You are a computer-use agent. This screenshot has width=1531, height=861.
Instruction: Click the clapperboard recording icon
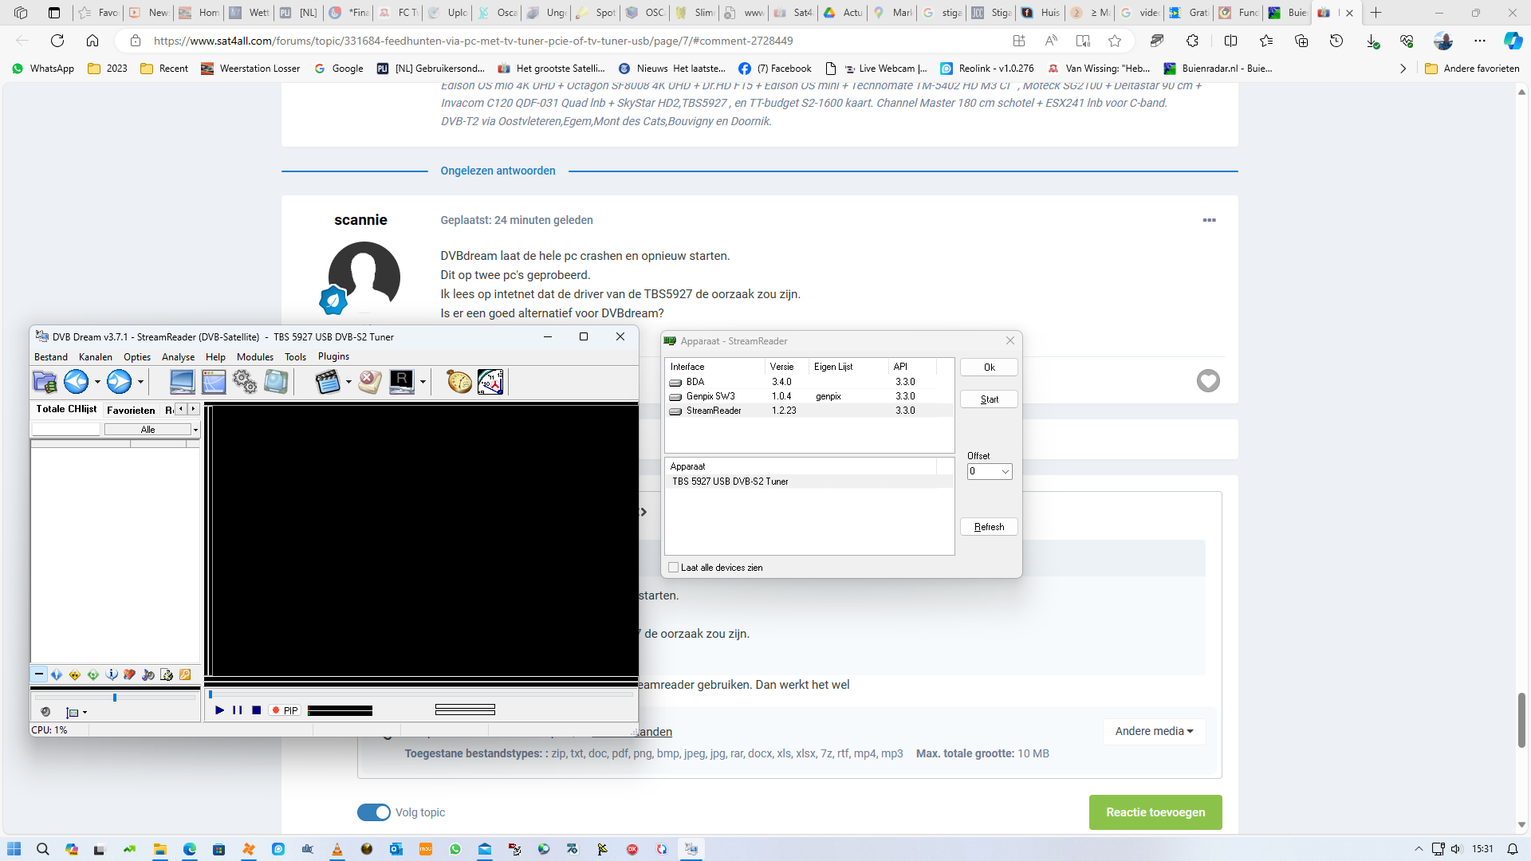coord(327,382)
